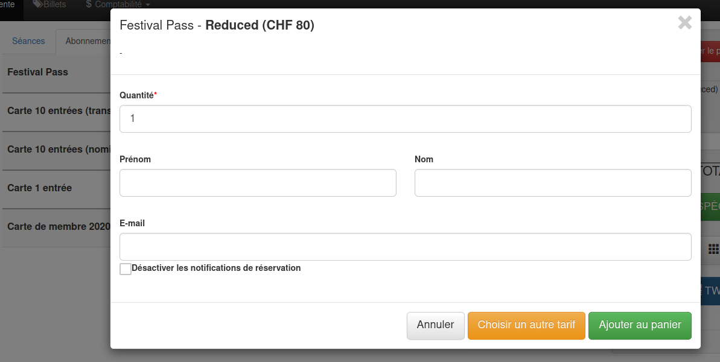Click Ajouter au panier button
This screenshot has width=720, height=362.
coord(640,325)
